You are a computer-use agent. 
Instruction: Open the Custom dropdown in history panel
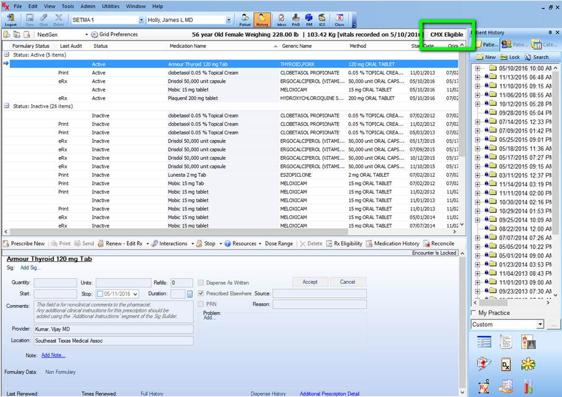pos(540,325)
